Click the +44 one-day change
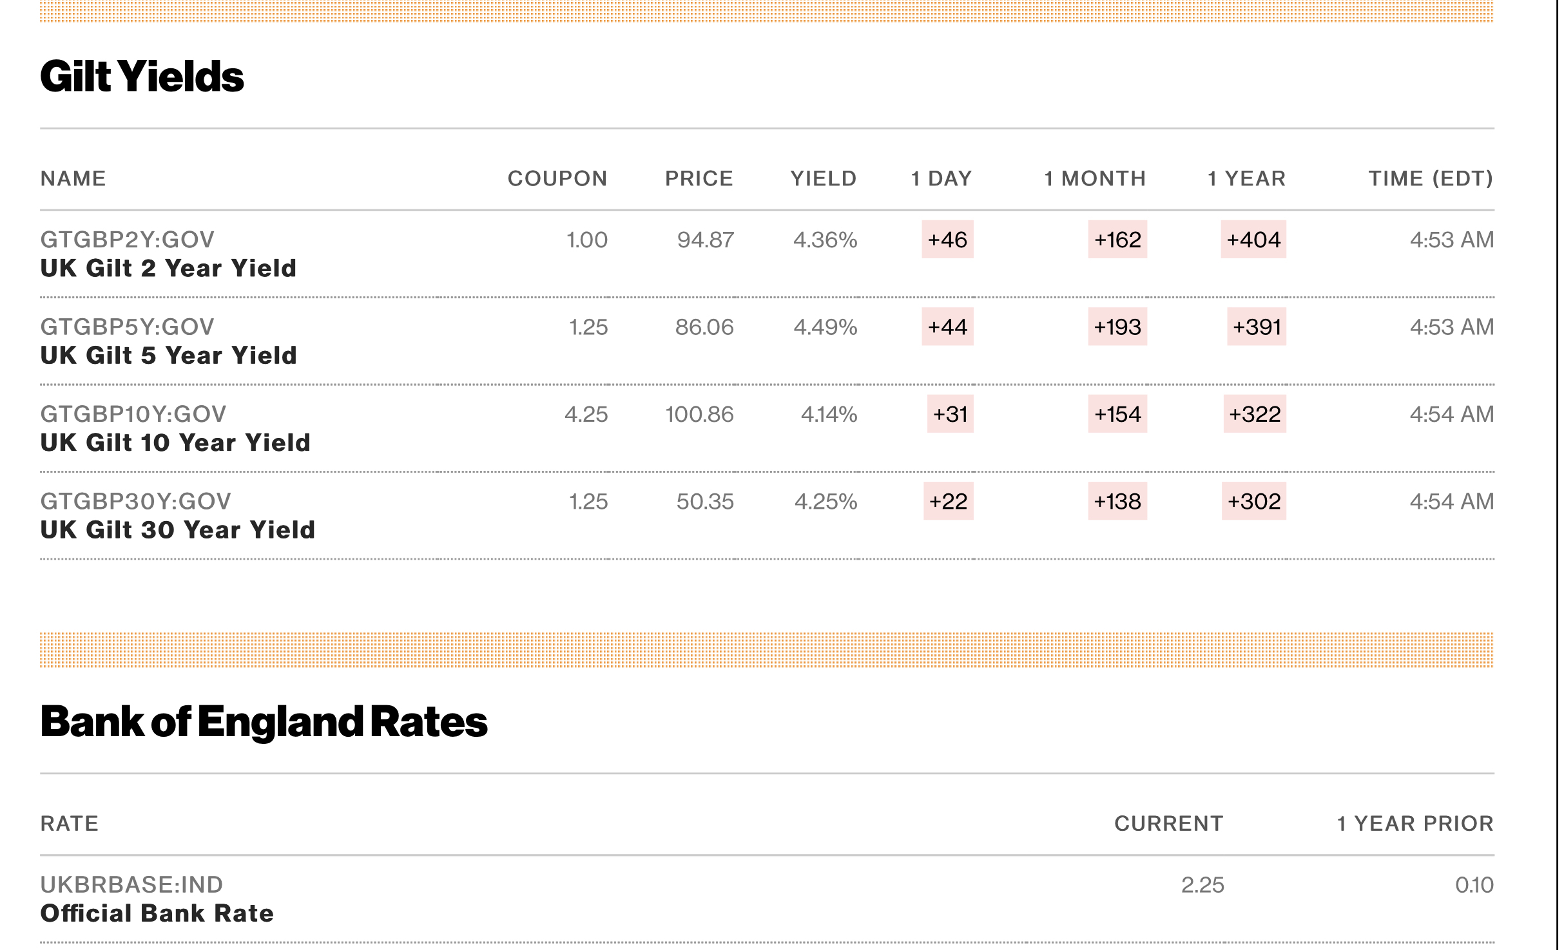 pos(947,327)
